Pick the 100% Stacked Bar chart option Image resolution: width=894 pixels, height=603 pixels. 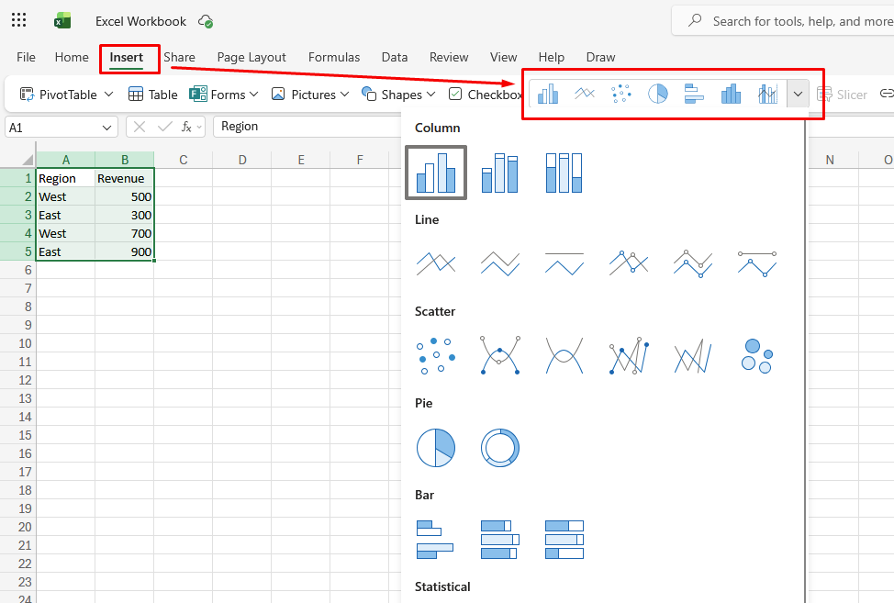(x=564, y=539)
